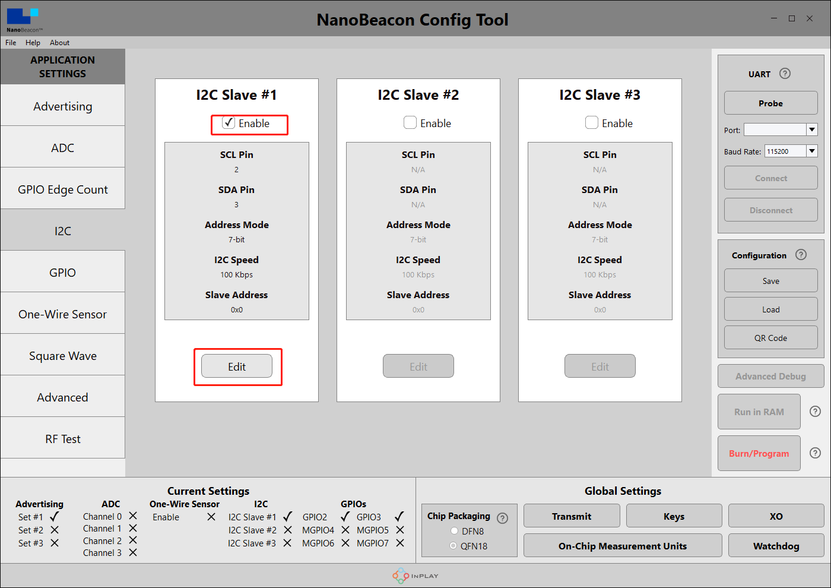This screenshot has width=831, height=588.
Task: Click check mark next to I2C Slave #1 status
Action: (x=288, y=517)
